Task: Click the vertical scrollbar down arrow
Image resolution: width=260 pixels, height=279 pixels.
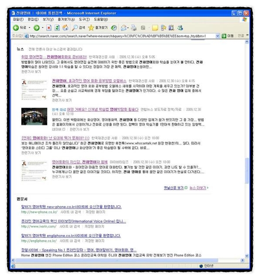Action: click(247, 256)
